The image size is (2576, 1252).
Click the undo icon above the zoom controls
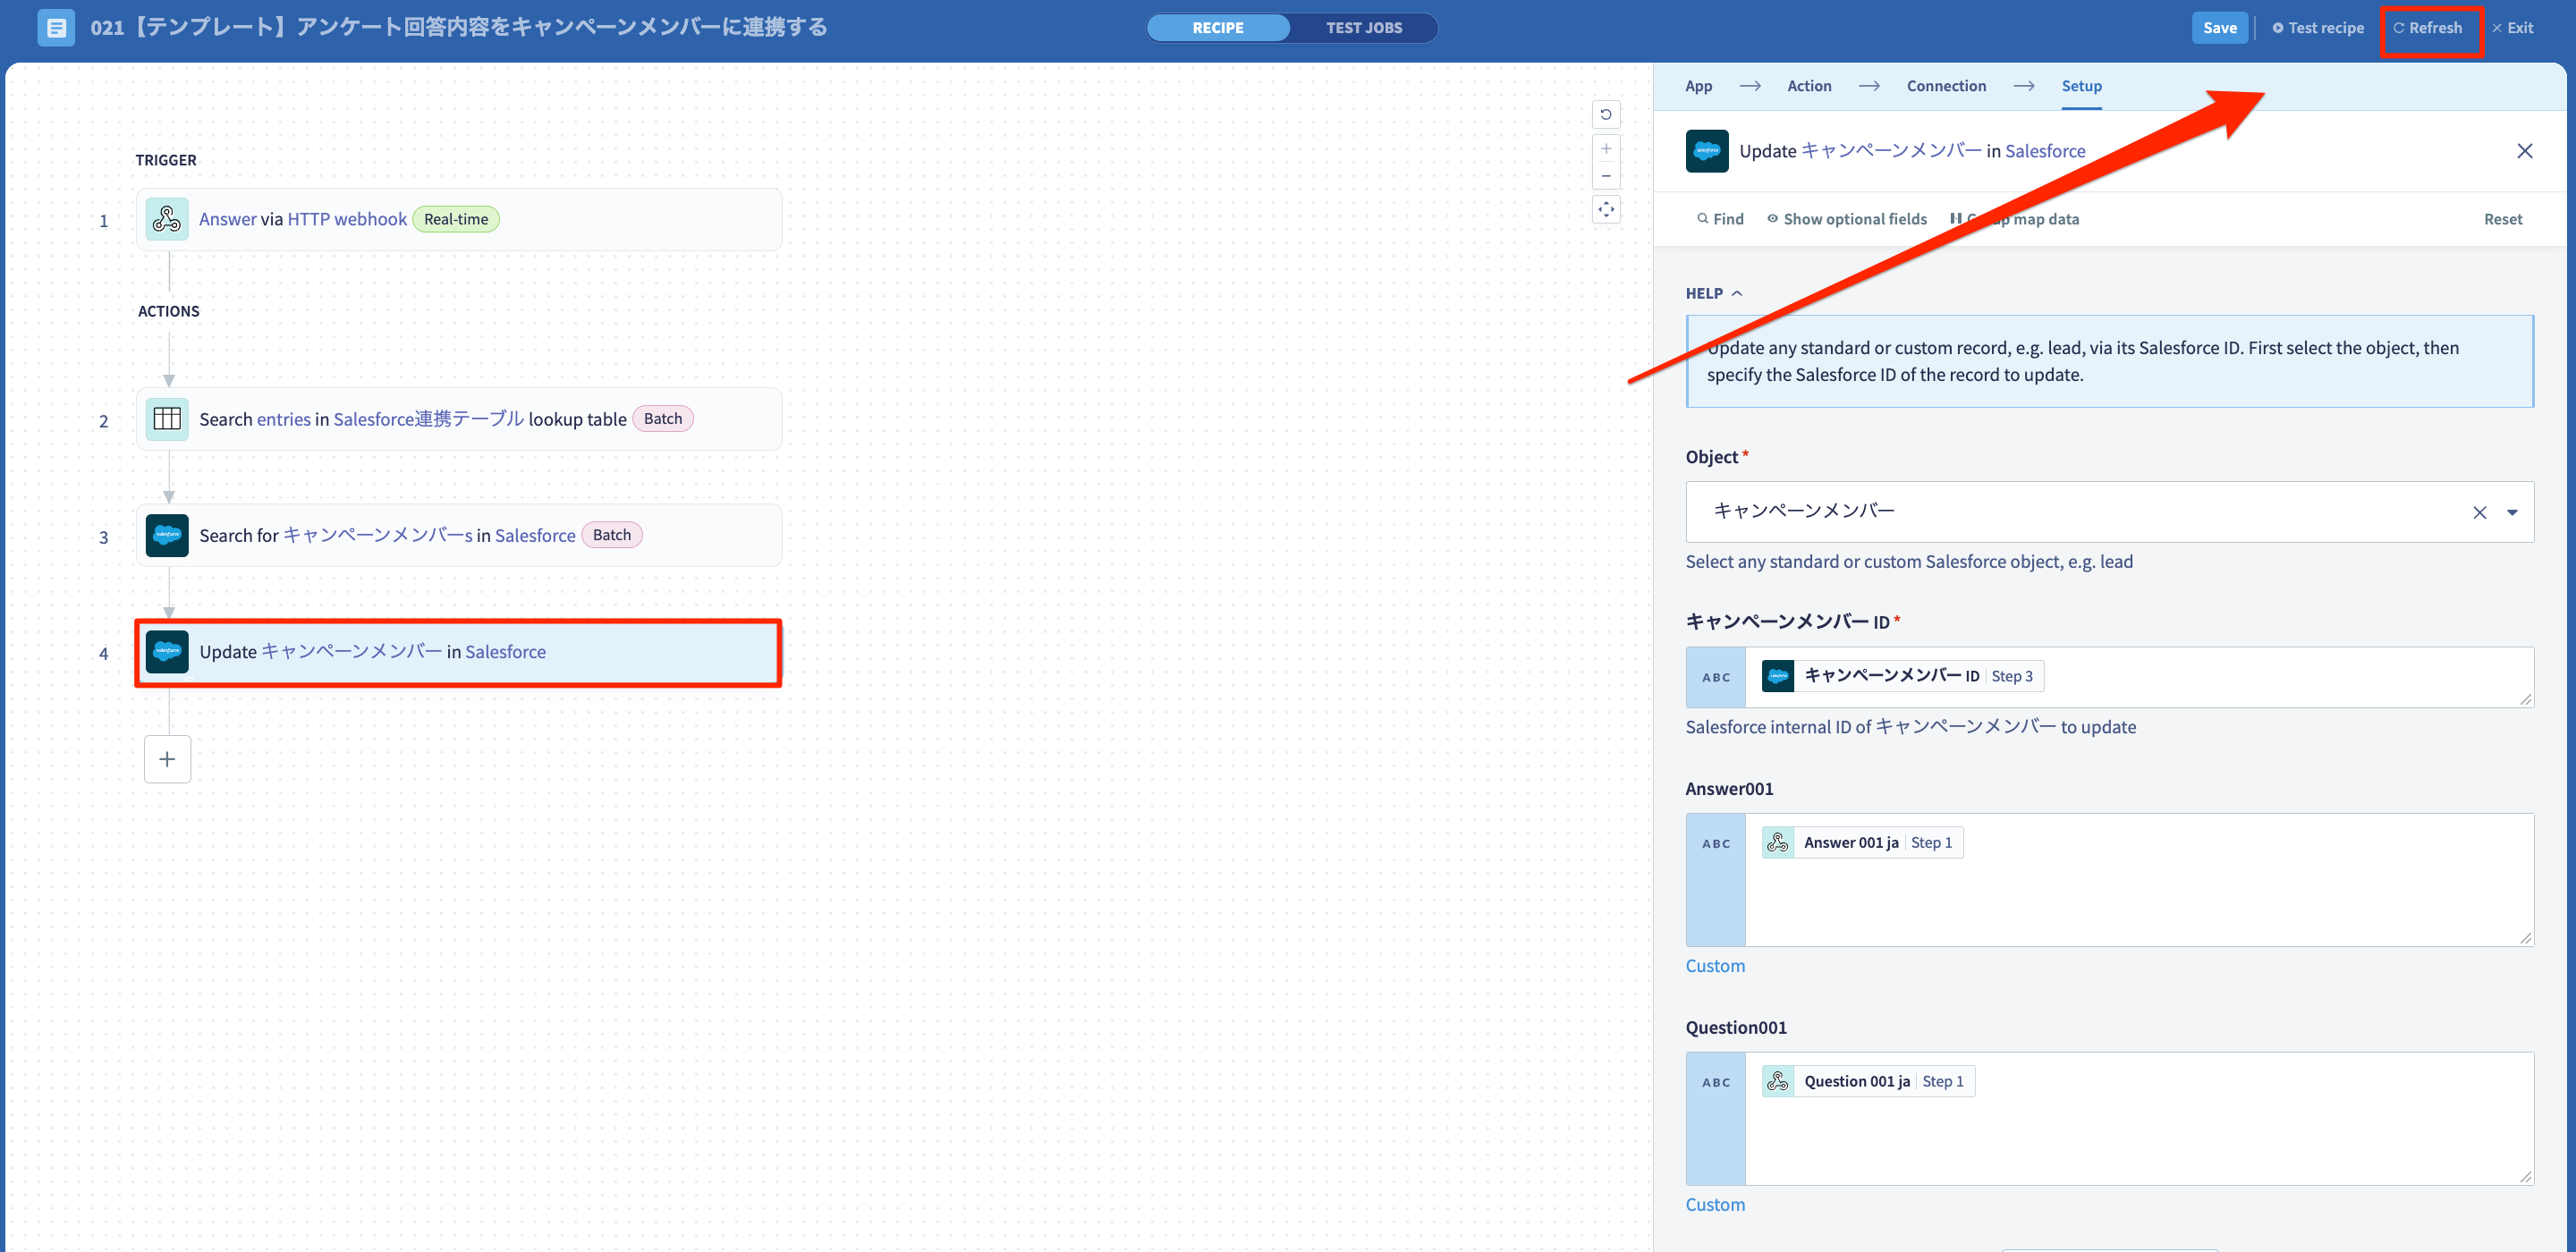click(1605, 114)
